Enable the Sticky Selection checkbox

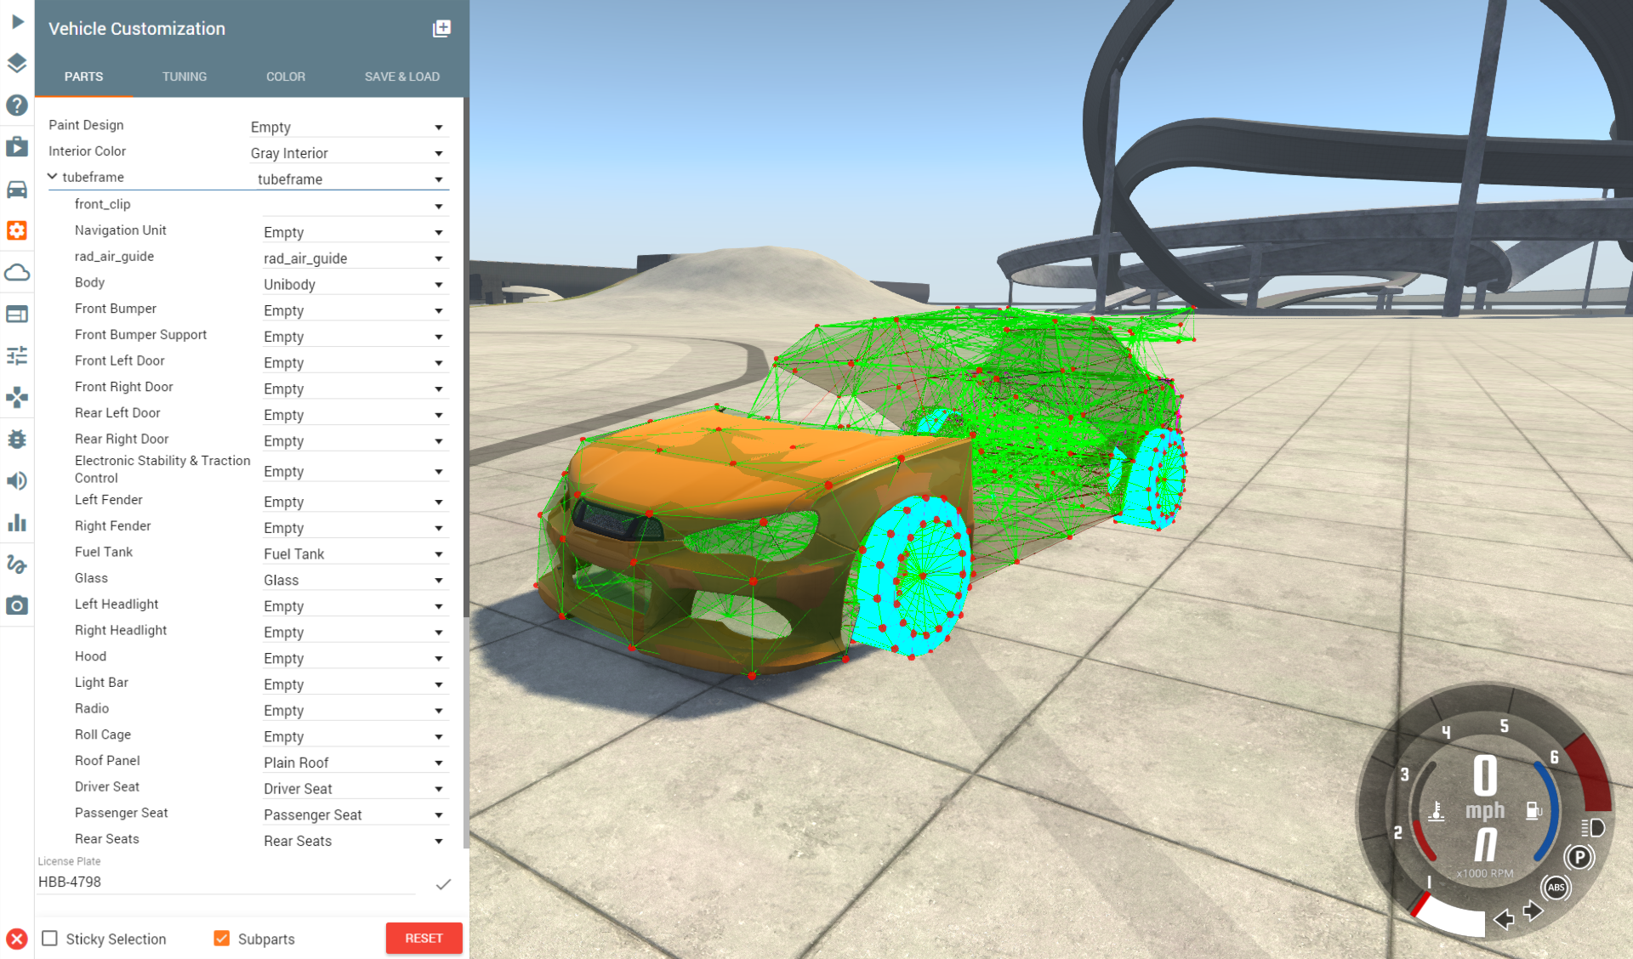50,939
